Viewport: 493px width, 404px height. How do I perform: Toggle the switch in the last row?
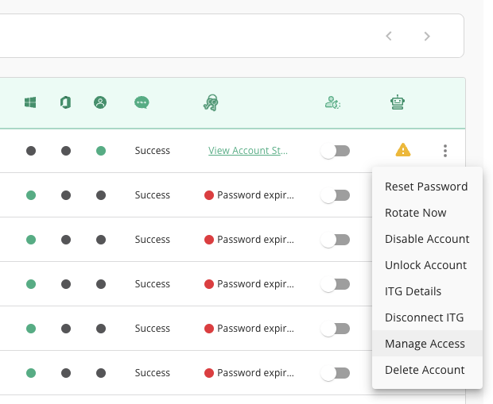(x=336, y=373)
